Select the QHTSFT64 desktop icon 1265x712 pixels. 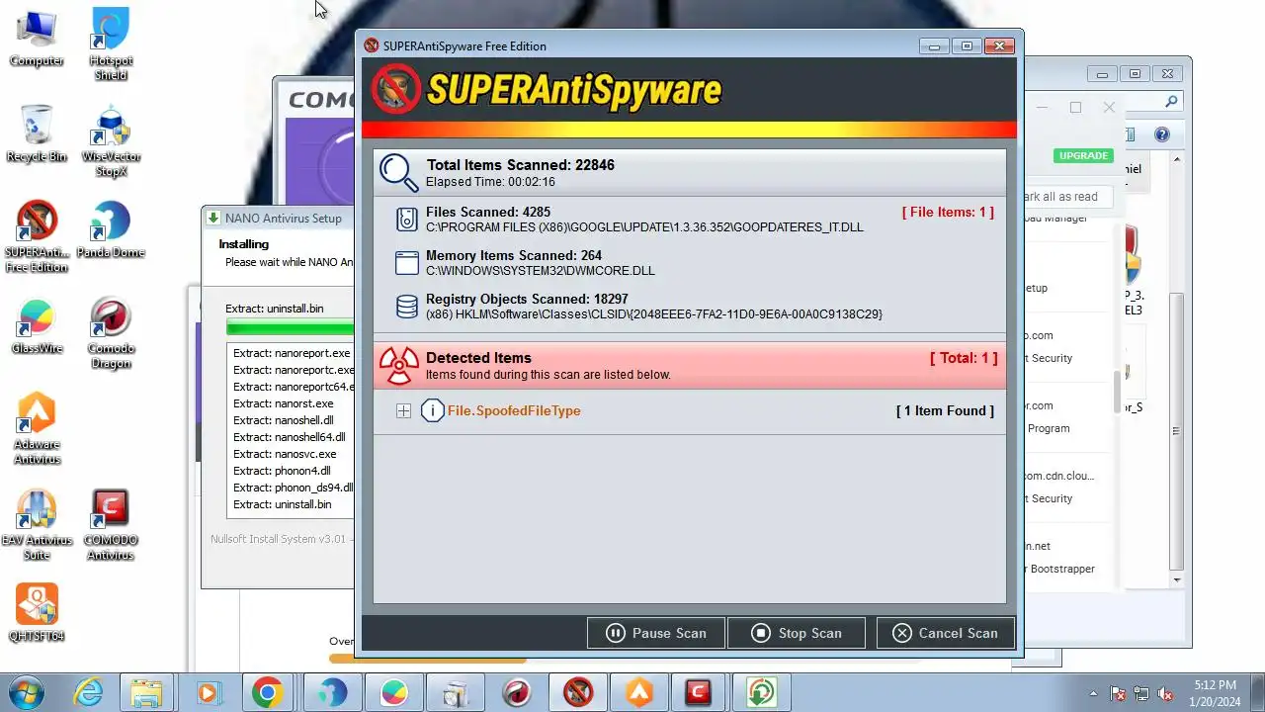tap(37, 613)
